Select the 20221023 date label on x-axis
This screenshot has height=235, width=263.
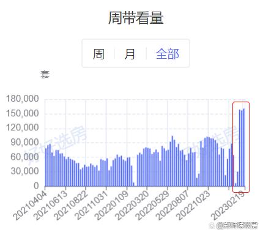(193, 205)
